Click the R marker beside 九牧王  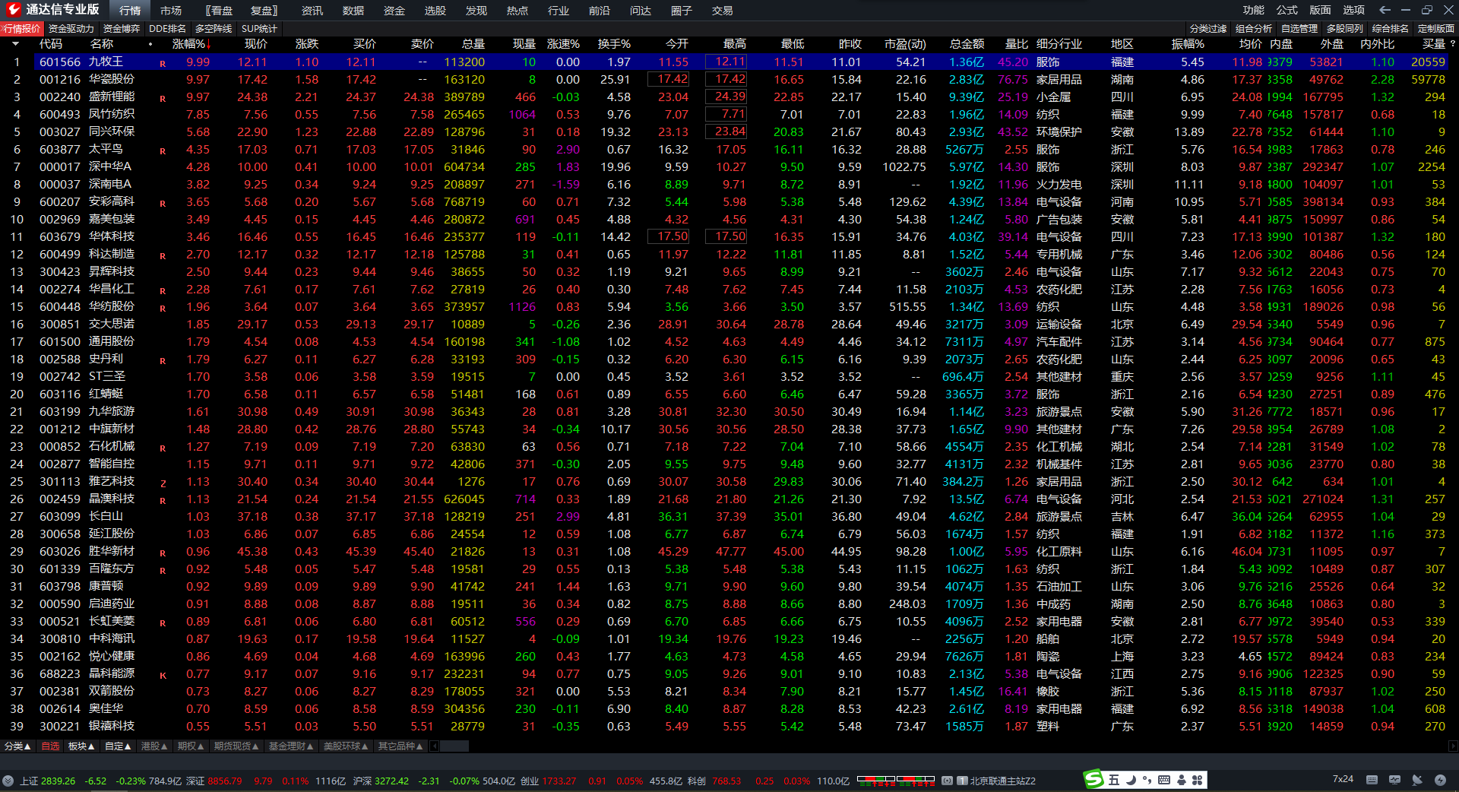click(x=163, y=64)
